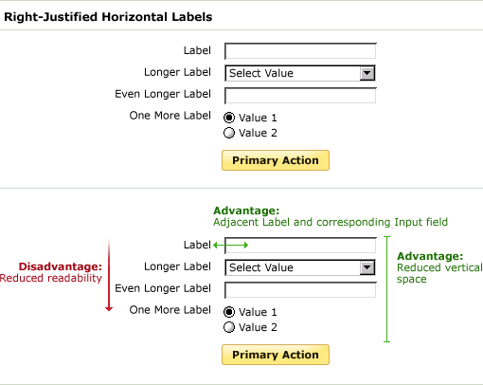Image resolution: width=483 pixels, height=385 pixels.
Task: Select Value 1 radio in upper form
Action: [229, 118]
